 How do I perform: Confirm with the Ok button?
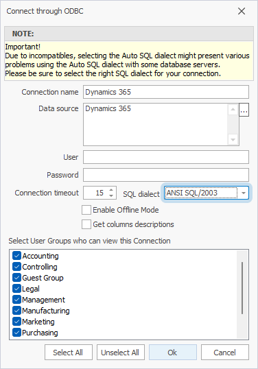(173, 353)
